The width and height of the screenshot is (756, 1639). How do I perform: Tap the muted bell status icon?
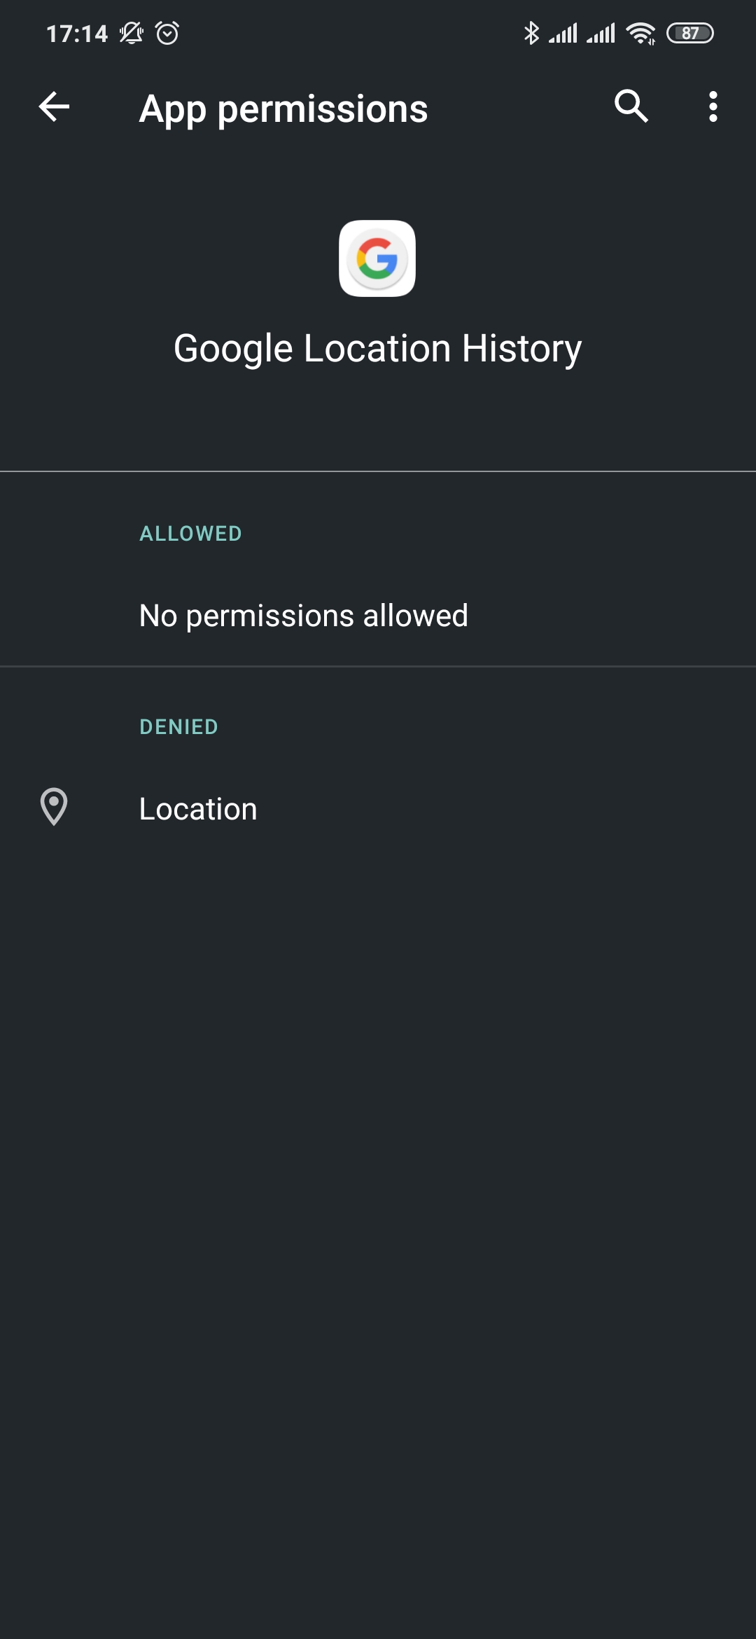coord(131,33)
